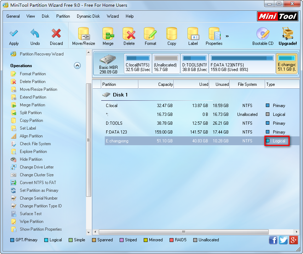Collapse the Operations panel section
This screenshot has height=254, width=303.
(77, 66)
